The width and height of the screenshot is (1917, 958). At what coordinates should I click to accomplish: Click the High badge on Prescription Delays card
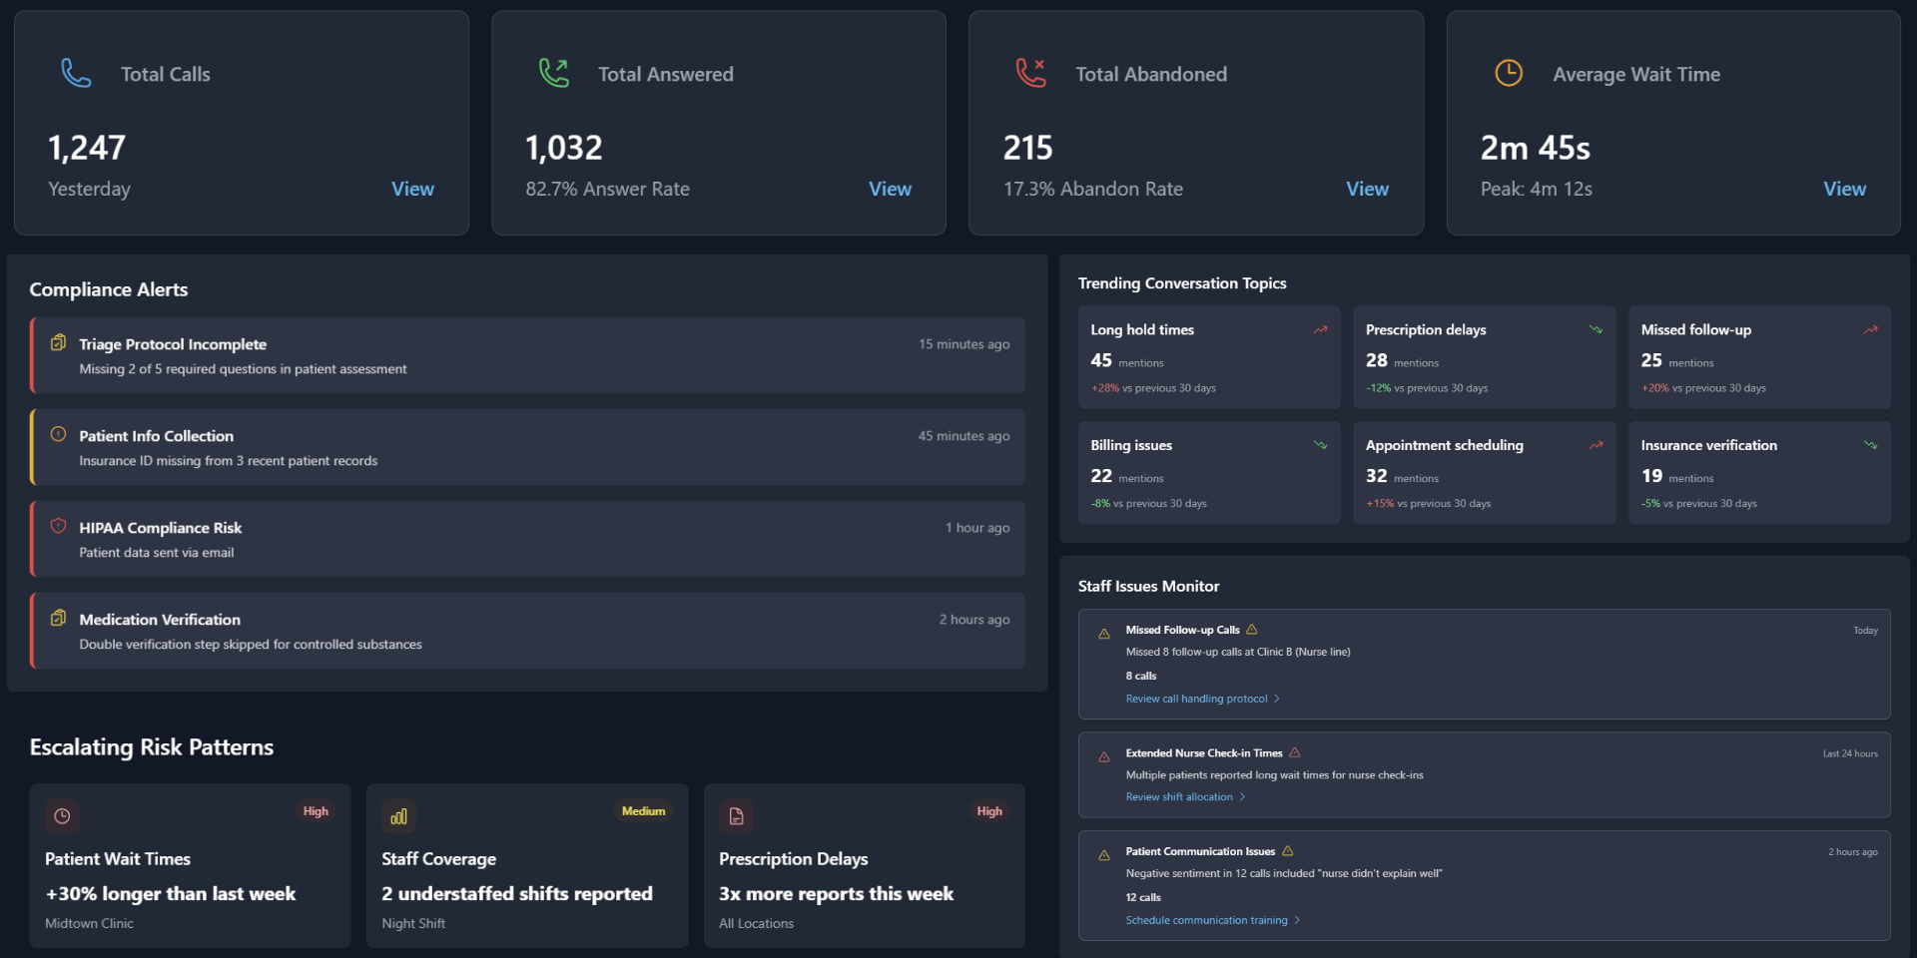989,811
